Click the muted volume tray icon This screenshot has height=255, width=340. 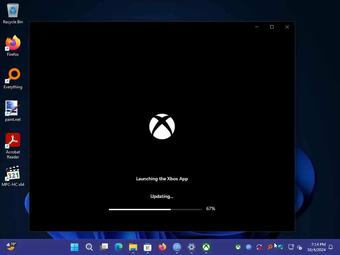tap(300, 247)
